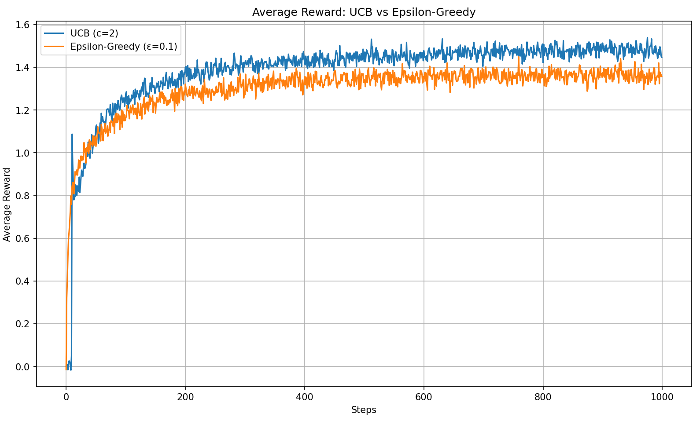Click the x-axis tick label '600'

tap(424, 397)
